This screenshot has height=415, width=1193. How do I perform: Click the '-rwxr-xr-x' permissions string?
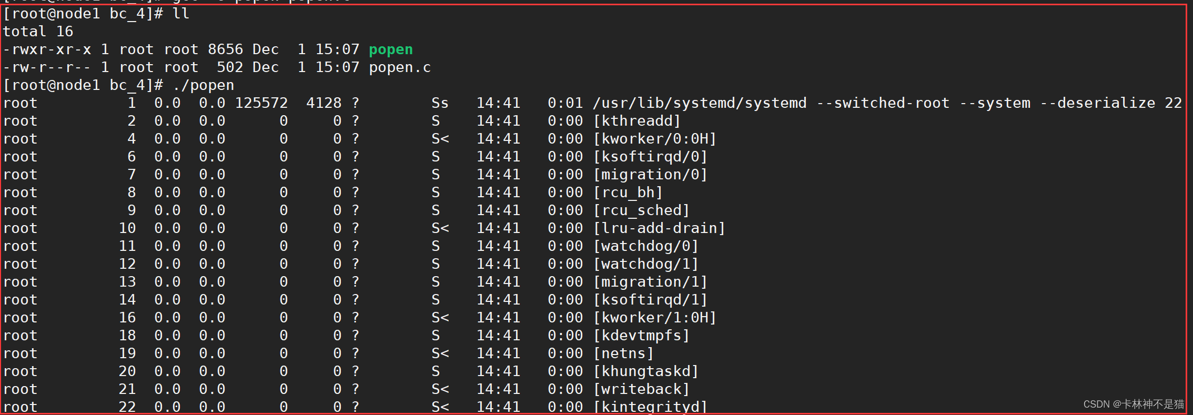[x=47, y=49]
